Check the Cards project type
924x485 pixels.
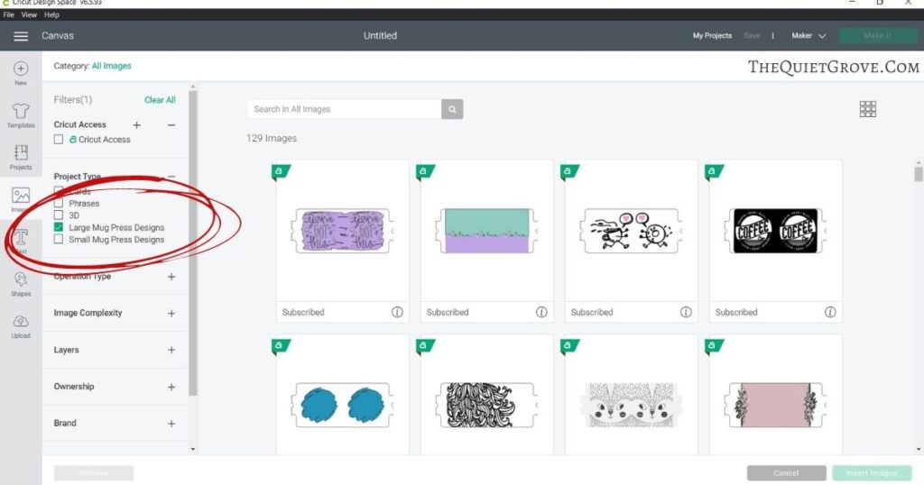coord(59,191)
